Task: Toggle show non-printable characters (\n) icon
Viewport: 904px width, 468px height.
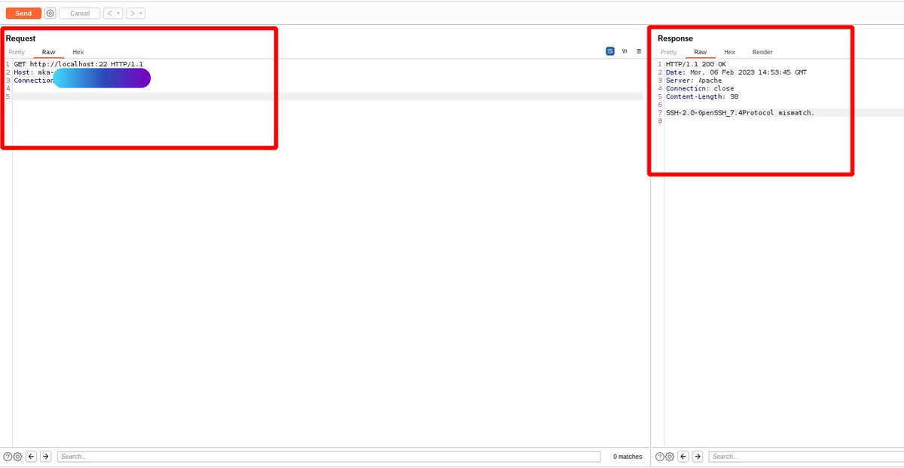Action: tap(624, 51)
